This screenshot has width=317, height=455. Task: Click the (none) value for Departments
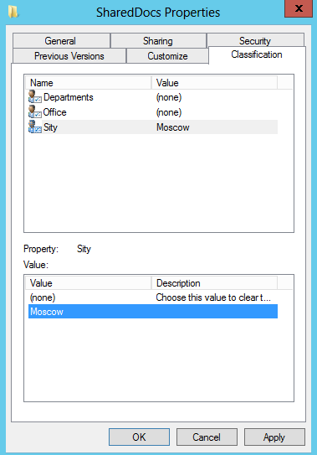click(169, 97)
